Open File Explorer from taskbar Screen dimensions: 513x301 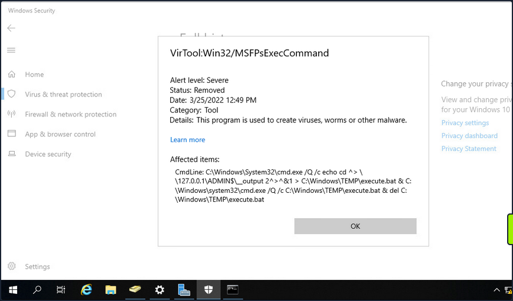coord(111,290)
